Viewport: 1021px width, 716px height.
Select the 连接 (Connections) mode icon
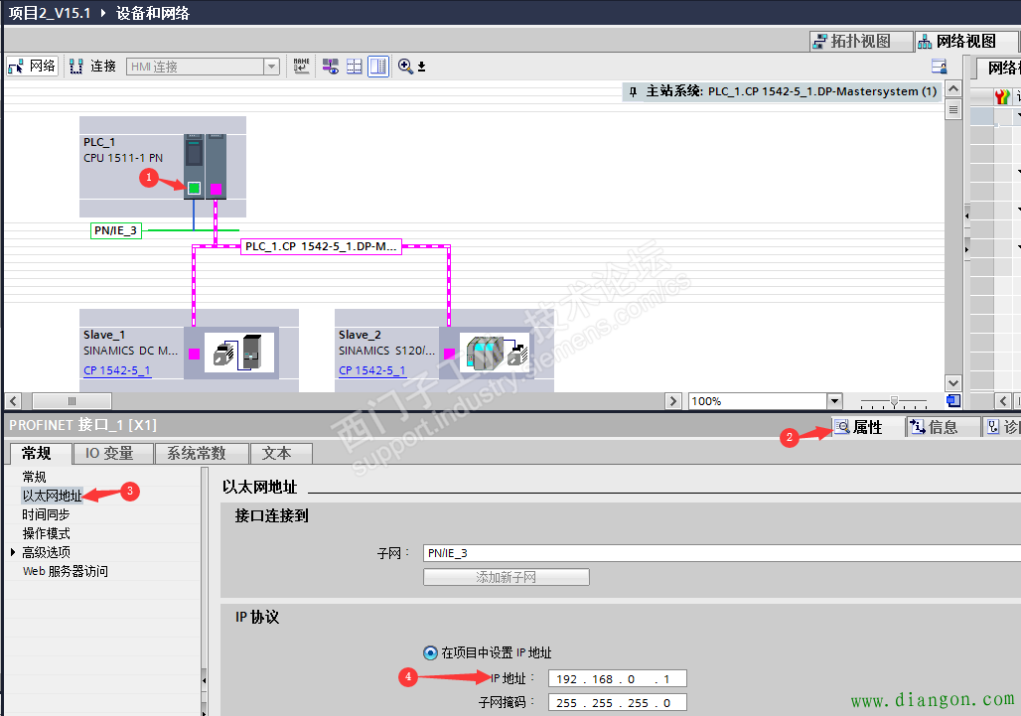(75, 66)
